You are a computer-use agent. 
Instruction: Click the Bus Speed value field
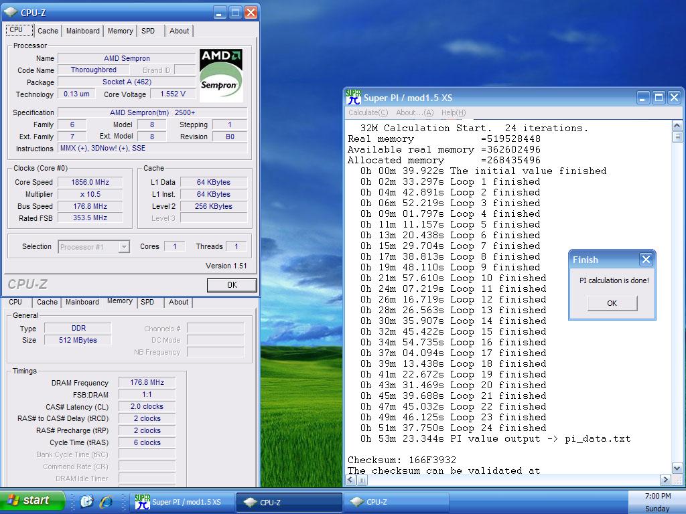(x=90, y=206)
